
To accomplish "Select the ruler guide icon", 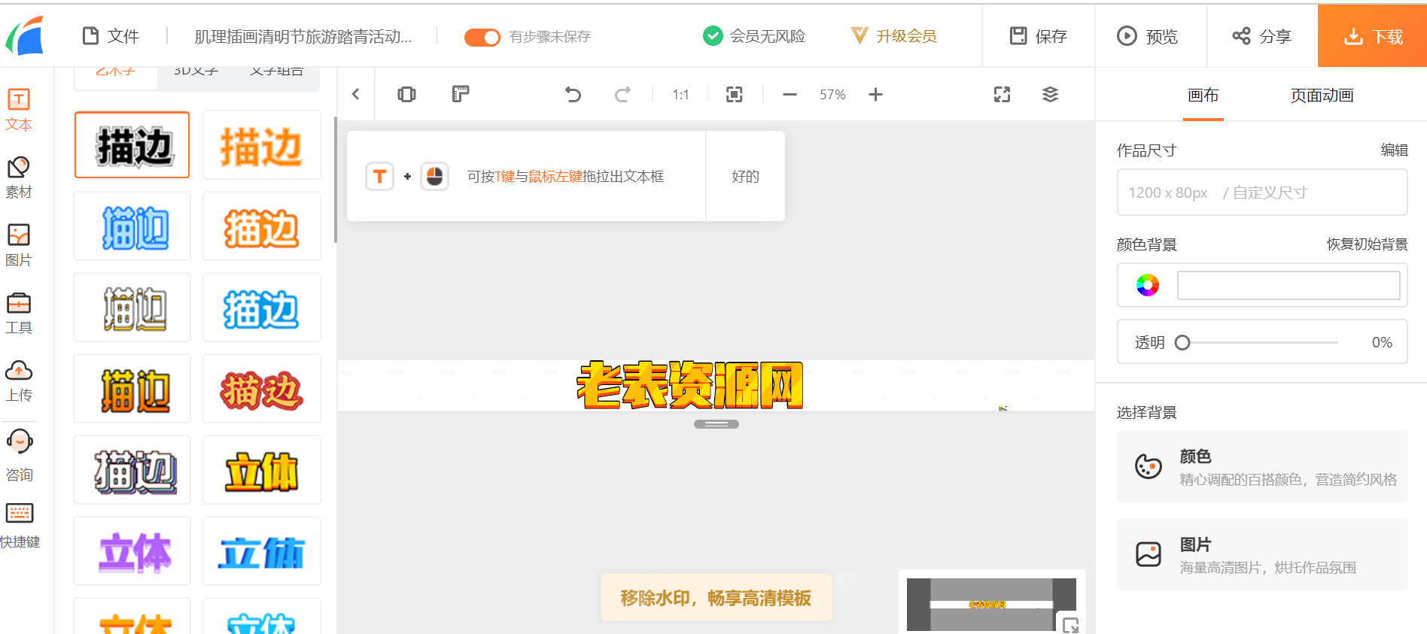I will [x=461, y=94].
